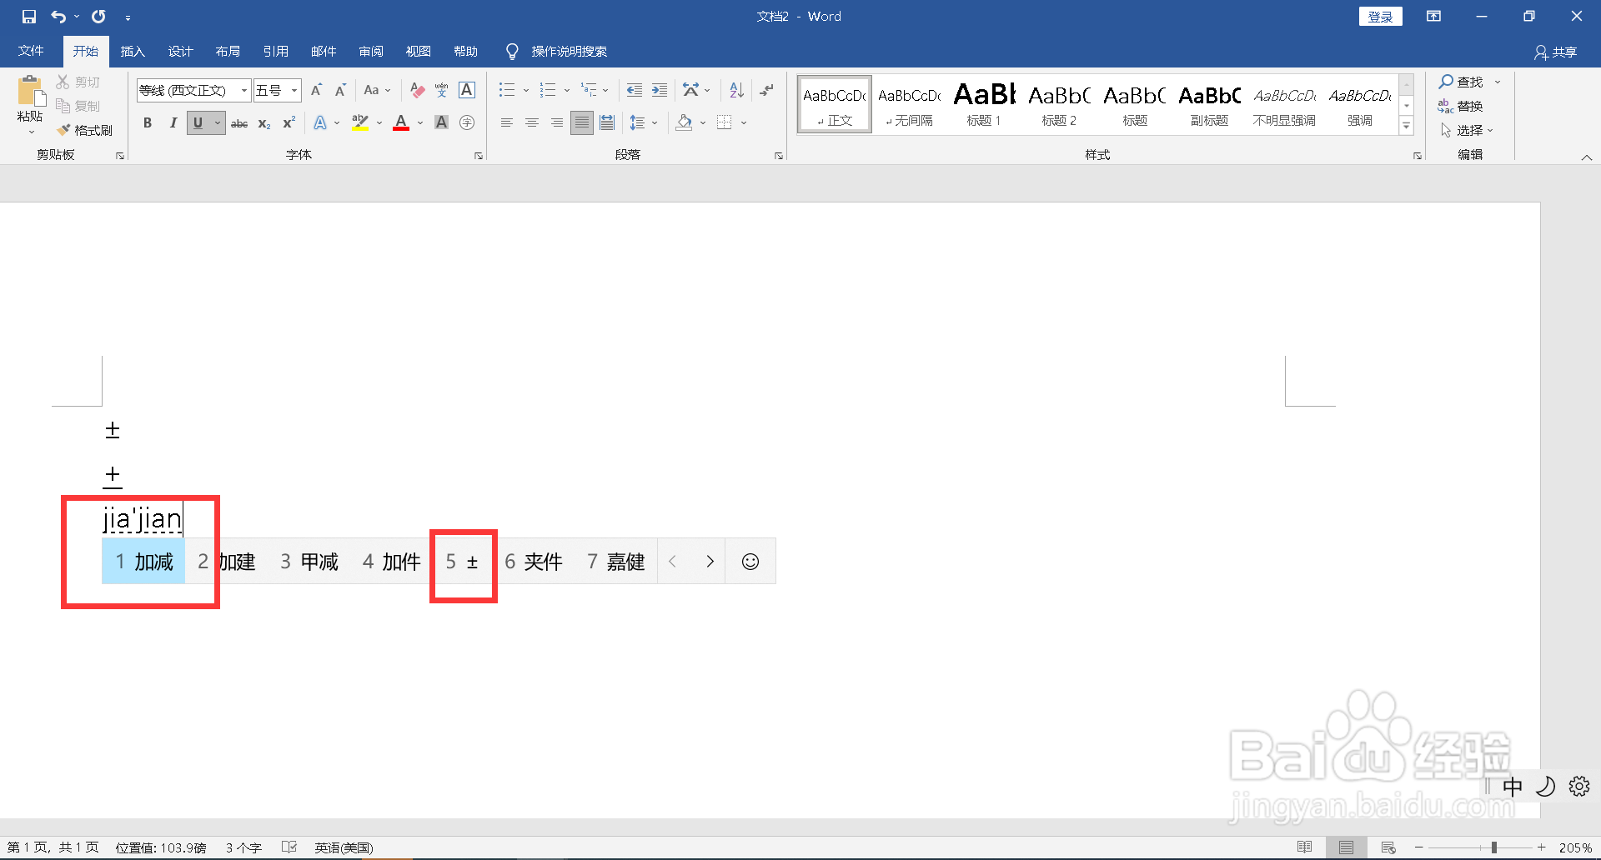Viewport: 1601px width, 860px height.
Task: Toggle subscript formatting
Action: click(264, 123)
